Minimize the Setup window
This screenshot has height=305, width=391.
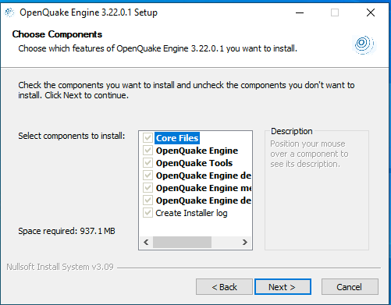coord(300,12)
